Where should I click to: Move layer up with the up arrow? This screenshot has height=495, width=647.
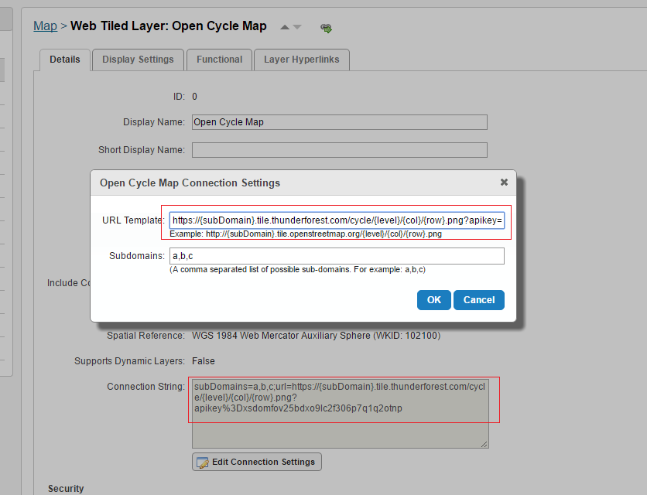(x=285, y=27)
